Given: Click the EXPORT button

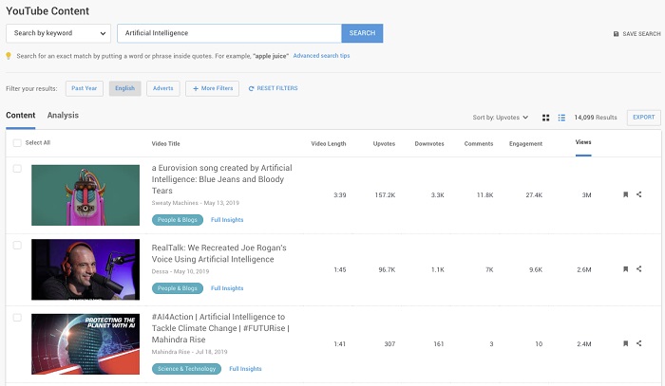Looking at the screenshot, I should click(644, 118).
